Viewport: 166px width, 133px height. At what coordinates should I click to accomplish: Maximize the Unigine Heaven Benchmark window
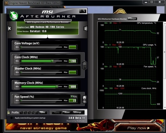click(152, 2)
